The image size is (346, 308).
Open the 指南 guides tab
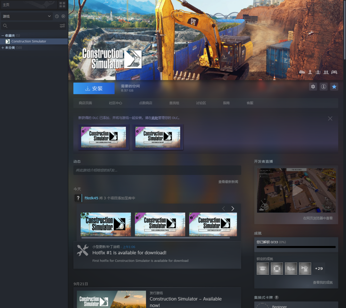226,103
